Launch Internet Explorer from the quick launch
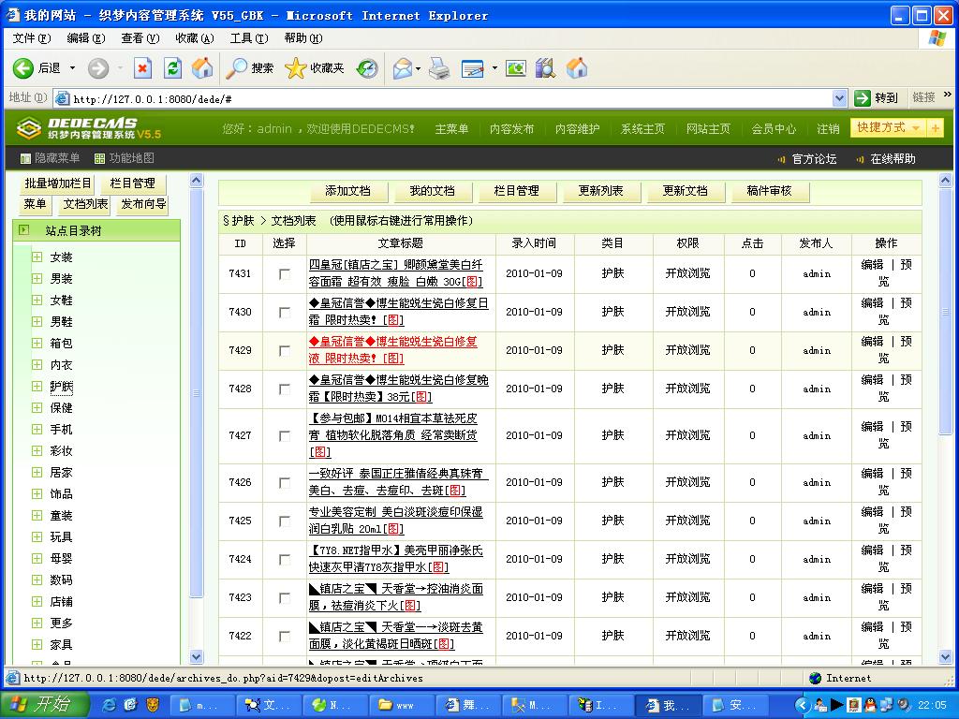Viewport: 959px width, 719px height. click(109, 705)
